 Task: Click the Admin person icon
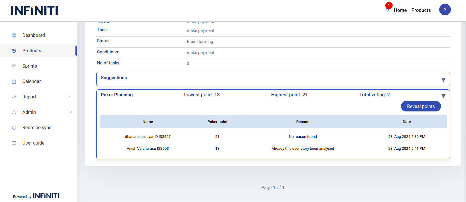(14, 112)
